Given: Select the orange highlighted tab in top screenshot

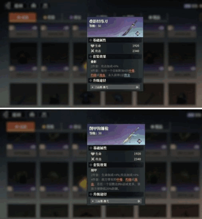Looking at the screenshot, I should coord(22,17).
